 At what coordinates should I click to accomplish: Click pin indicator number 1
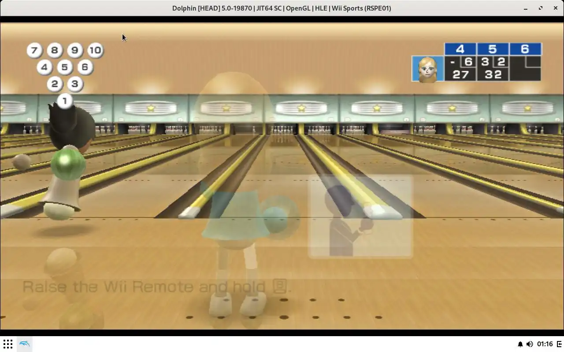(65, 101)
